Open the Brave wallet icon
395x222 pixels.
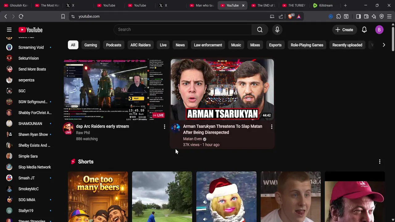(x=366, y=16)
